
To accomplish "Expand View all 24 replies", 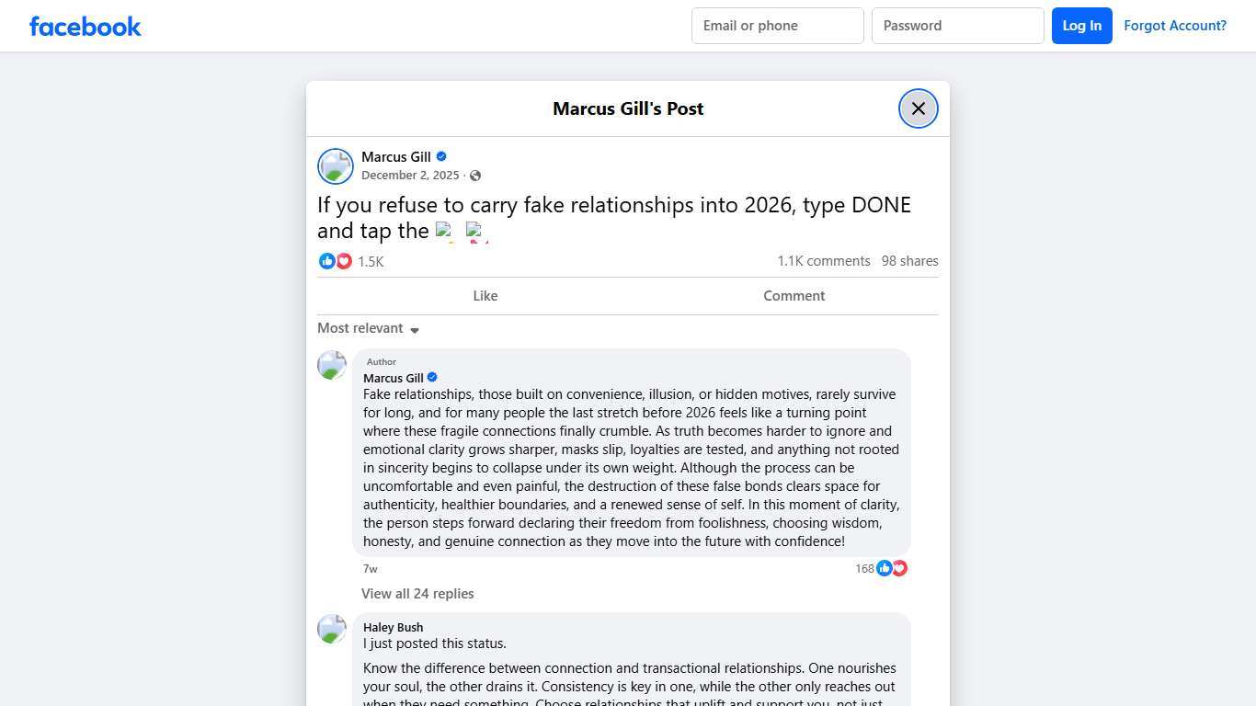I will coord(417,594).
